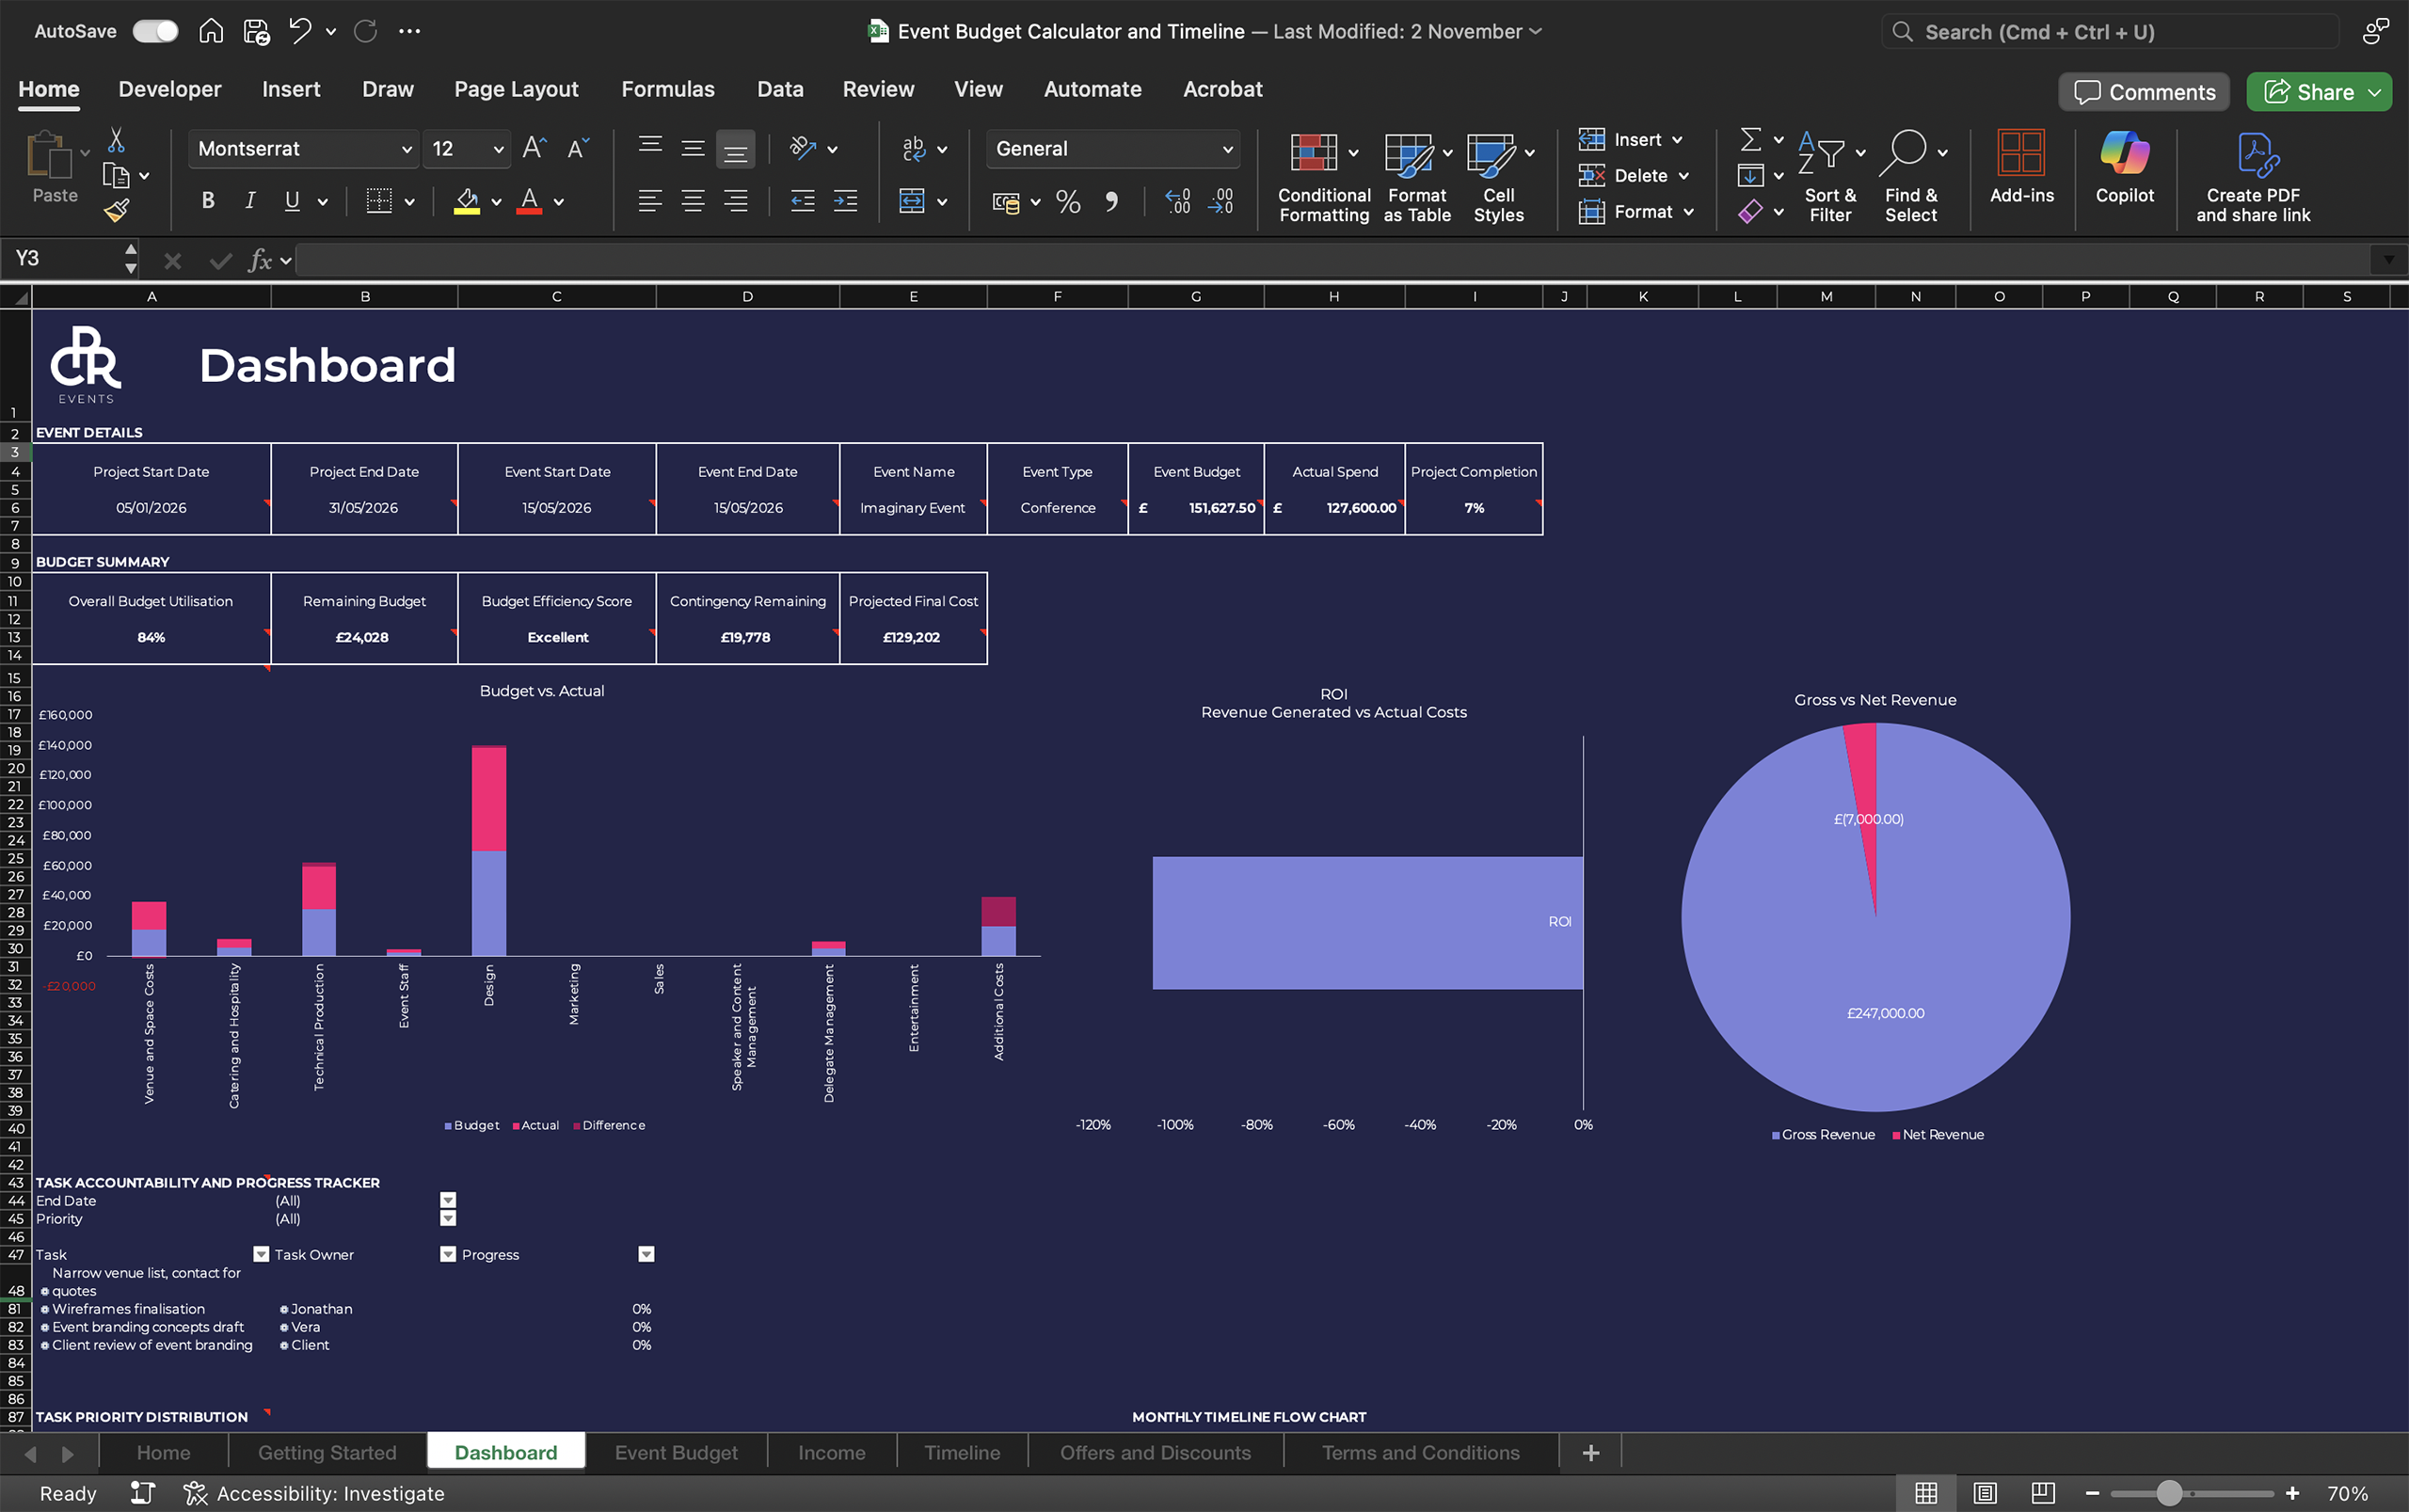Viewport: 2409px width, 1512px height.
Task: Open the font name dropdown showing Montserrat
Action: pyautogui.click(x=406, y=149)
